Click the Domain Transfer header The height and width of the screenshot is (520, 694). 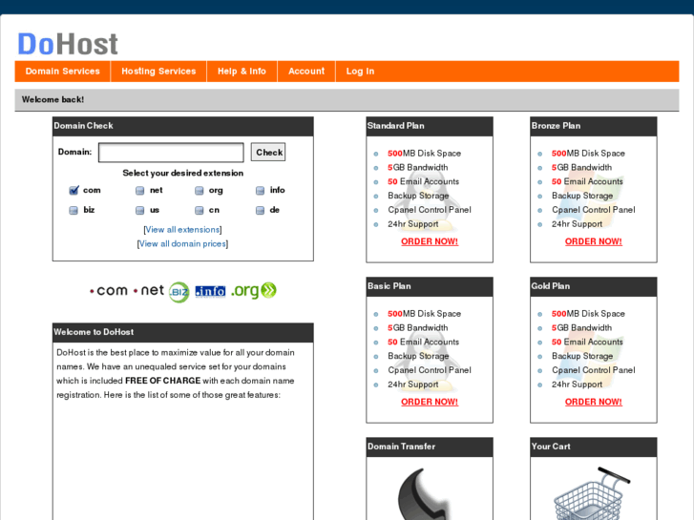(430, 447)
